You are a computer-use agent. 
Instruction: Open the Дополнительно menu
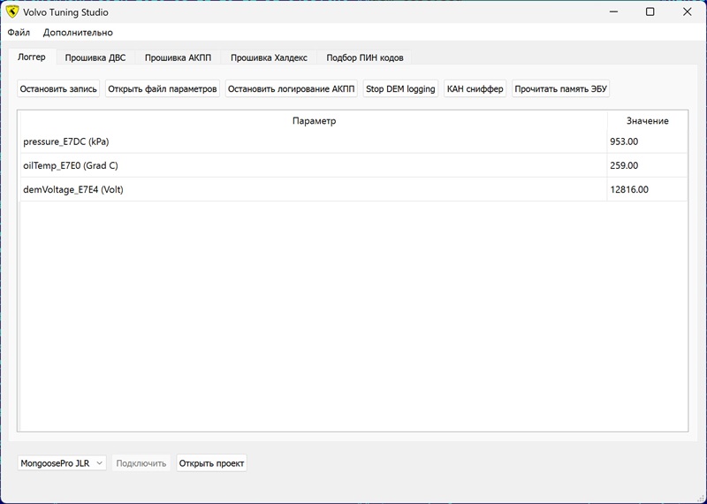click(x=78, y=33)
